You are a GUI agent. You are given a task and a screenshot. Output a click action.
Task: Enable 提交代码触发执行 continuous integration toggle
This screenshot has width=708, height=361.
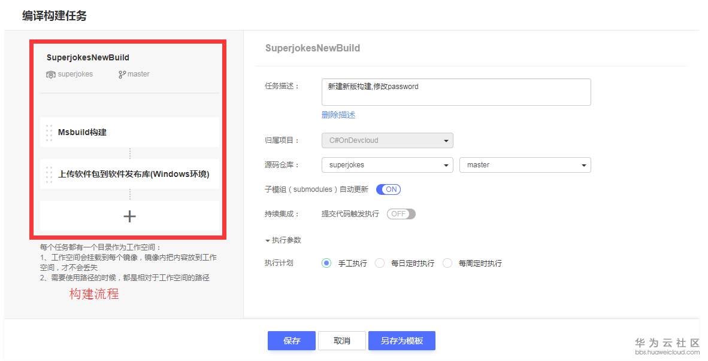[x=401, y=213]
